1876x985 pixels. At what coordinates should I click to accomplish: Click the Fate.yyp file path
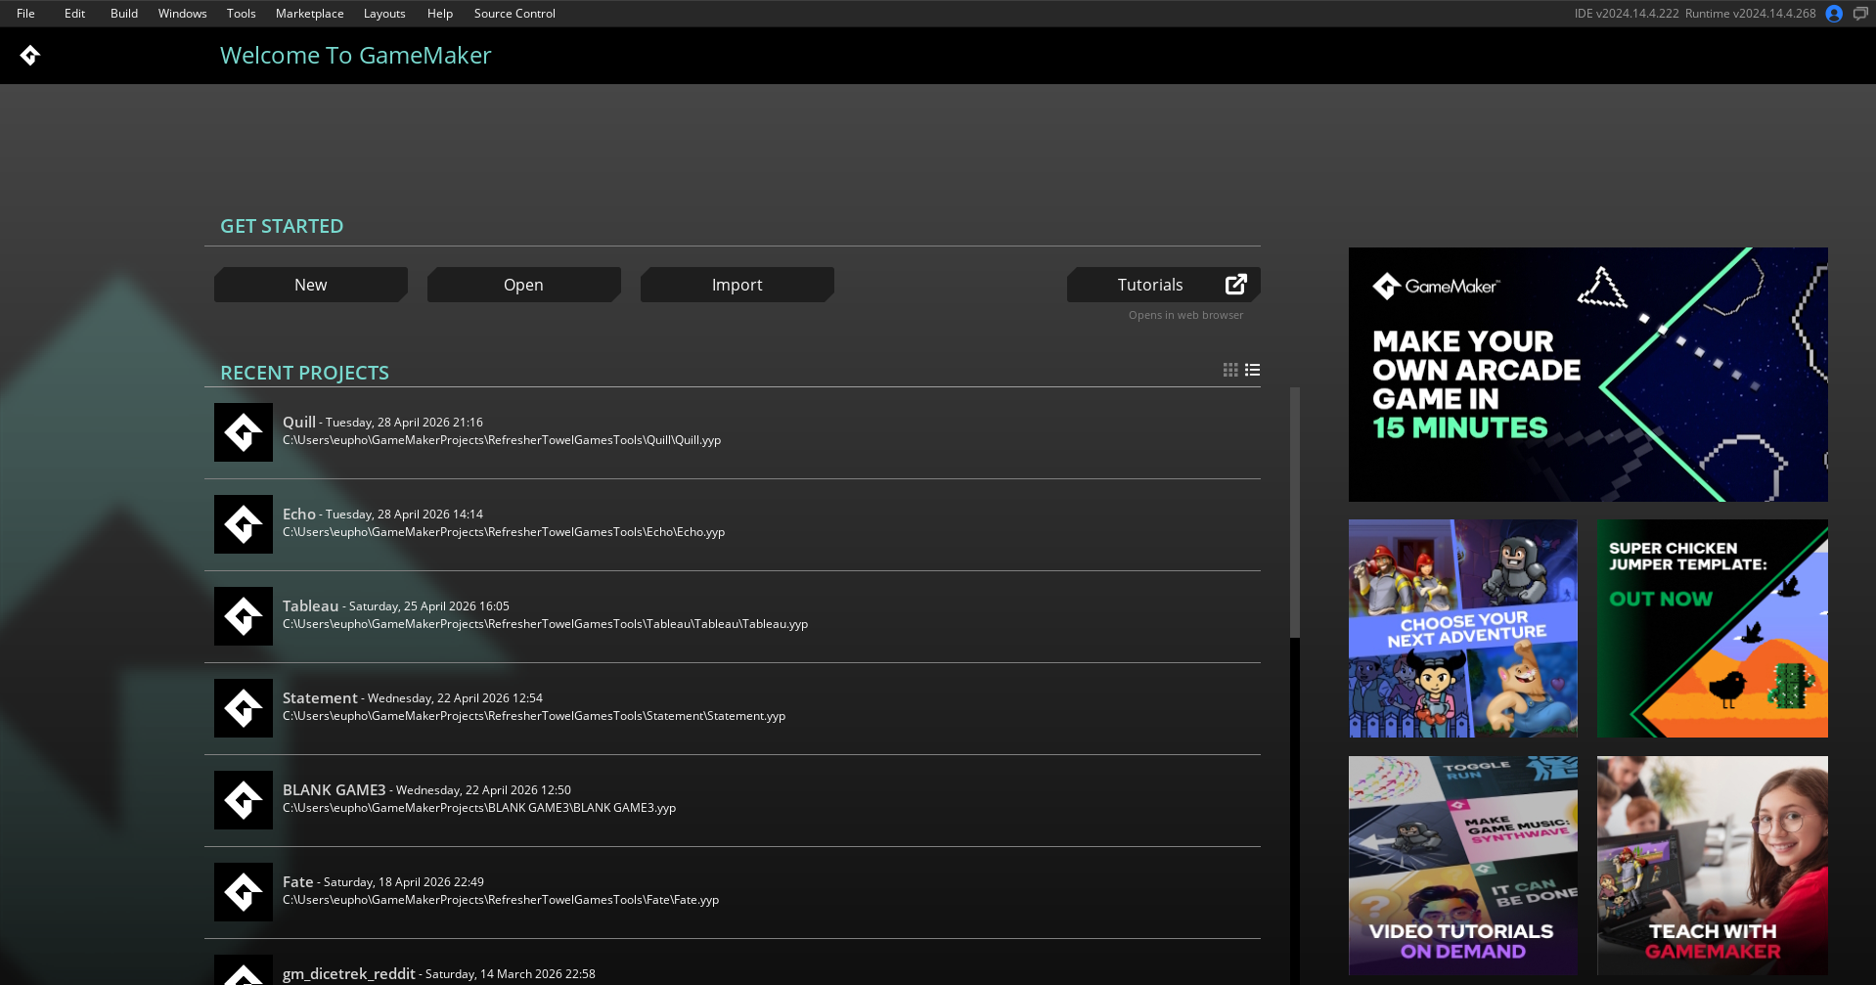click(x=501, y=900)
